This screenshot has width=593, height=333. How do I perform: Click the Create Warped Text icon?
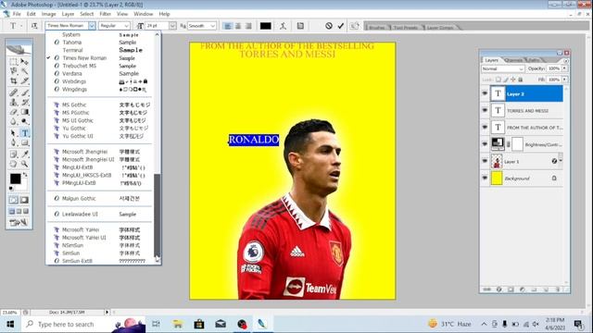[283, 26]
